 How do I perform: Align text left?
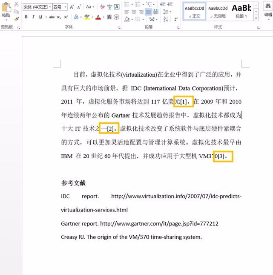coord(126,12)
